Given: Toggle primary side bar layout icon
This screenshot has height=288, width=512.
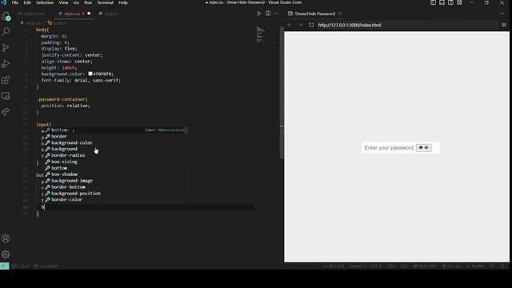Looking at the screenshot, I should 433,2.
